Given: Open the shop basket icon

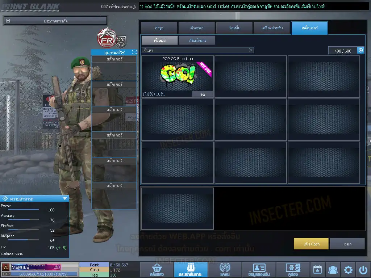Looking at the screenshot, I should (157, 270).
